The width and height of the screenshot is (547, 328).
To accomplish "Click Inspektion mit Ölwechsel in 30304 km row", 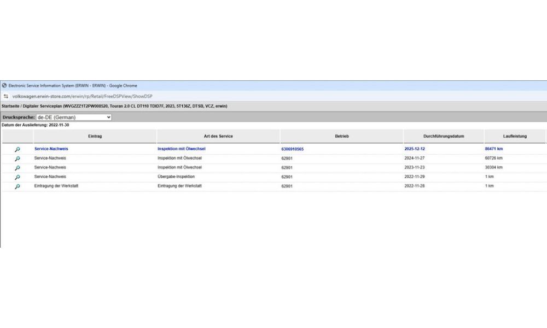I will (179, 168).
